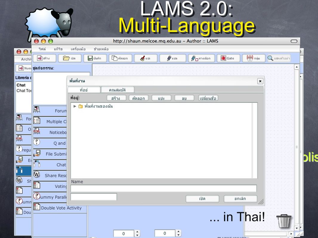The image size is (318, 238).
Task: Click the magnifier preview toolbar button
Action: (279, 58)
